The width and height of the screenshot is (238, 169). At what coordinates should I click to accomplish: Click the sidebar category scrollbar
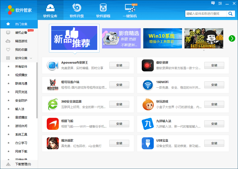37,90
